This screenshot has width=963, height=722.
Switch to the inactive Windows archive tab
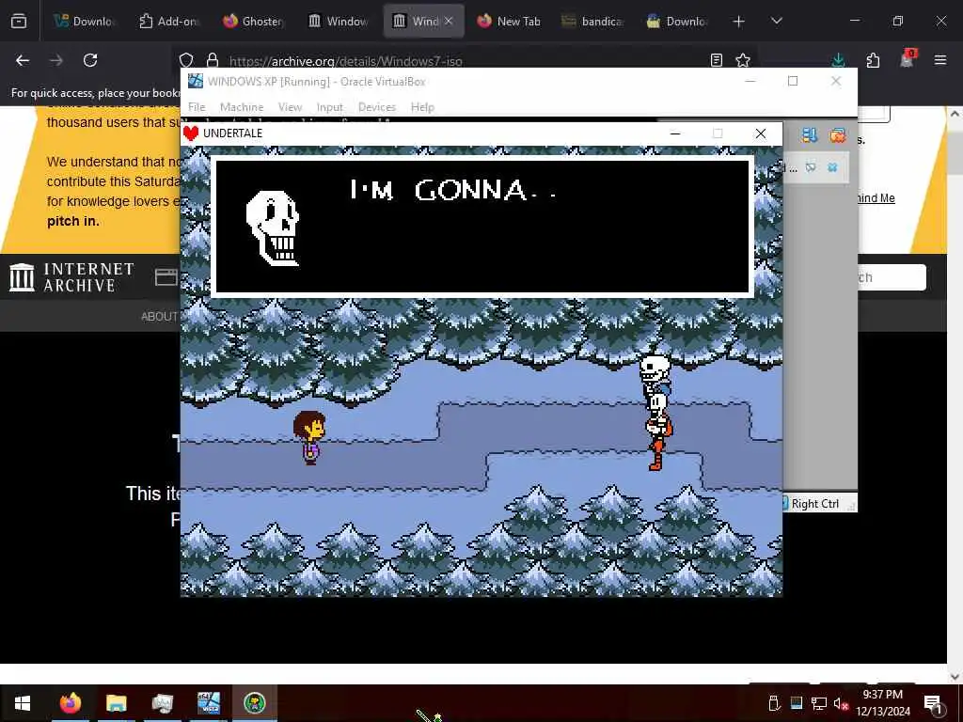point(339,21)
